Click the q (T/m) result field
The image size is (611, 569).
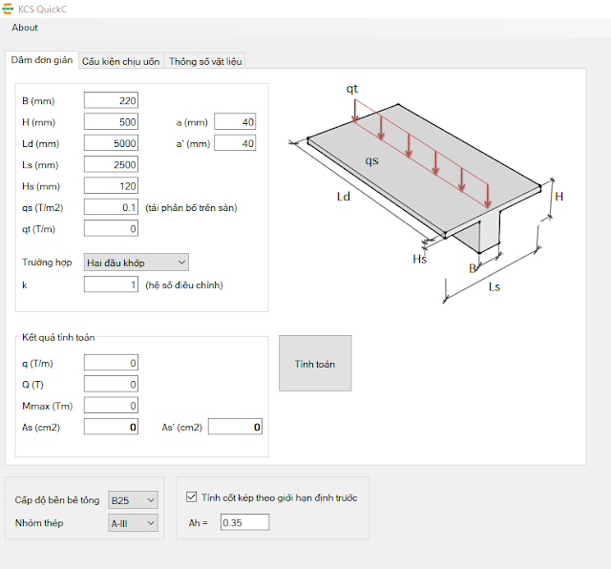click(111, 363)
